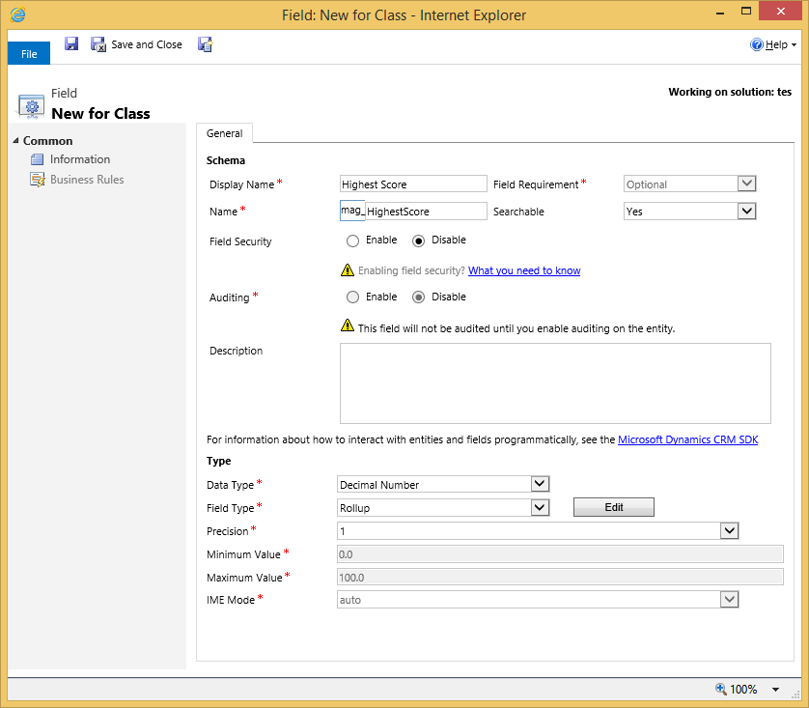Screen dimensions: 809x708
Task: Click the Business Rules sidebar icon
Action: click(x=38, y=180)
